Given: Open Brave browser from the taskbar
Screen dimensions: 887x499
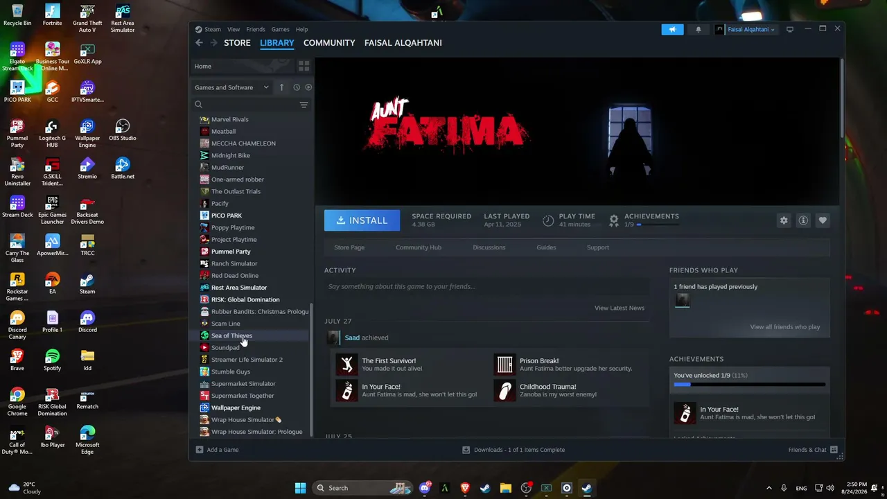Looking at the screenshot, I should (465, 488).
